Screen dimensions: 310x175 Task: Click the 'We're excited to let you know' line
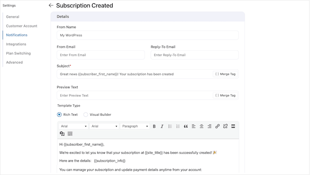(138, 153)
